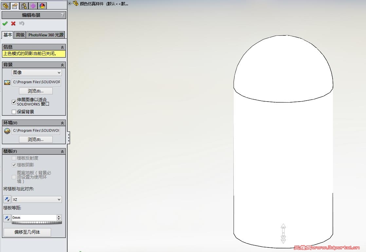The height and width of the screenshot is (252, 366).
Task: Click the 将楼板与此对齐 label
Action: (19, 189)
